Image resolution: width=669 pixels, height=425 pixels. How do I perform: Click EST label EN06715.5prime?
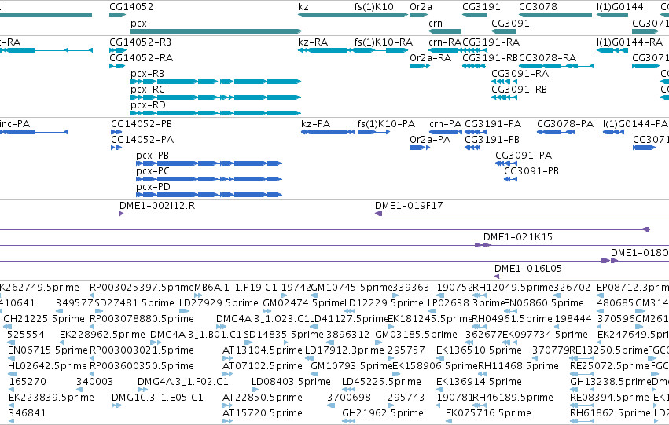click(47, 350)
